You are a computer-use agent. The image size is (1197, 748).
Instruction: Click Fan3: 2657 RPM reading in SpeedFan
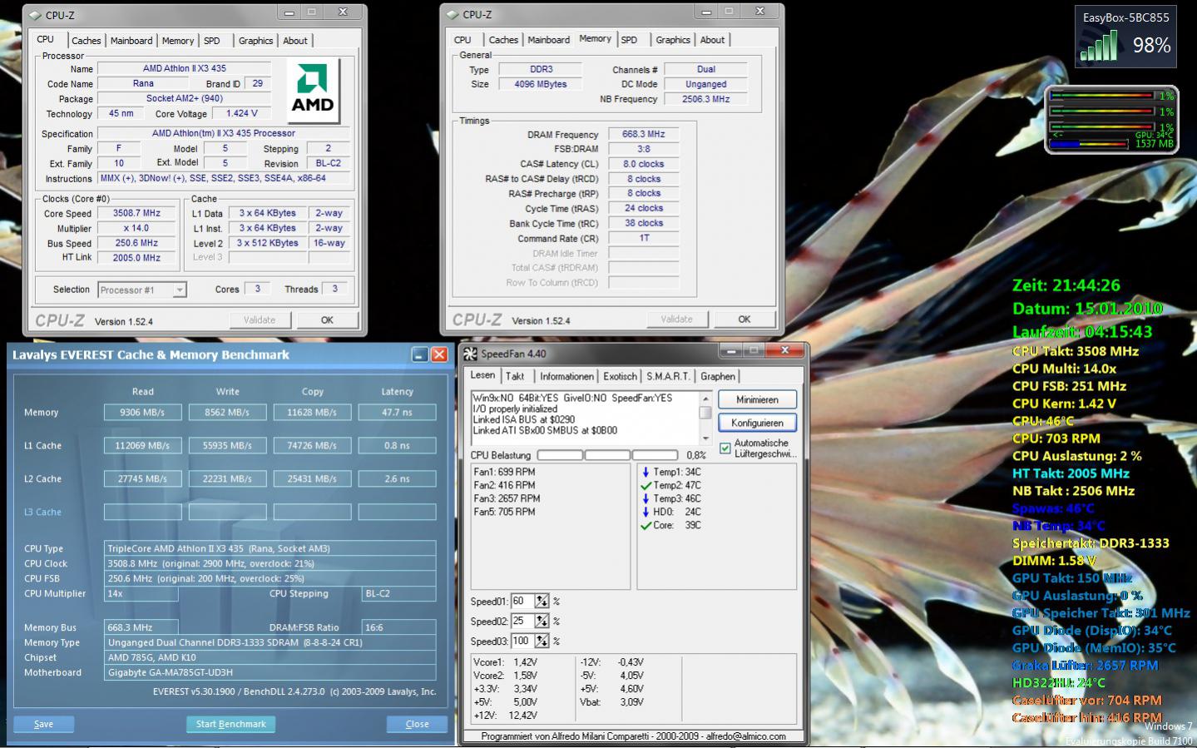[x=507, y=498]
